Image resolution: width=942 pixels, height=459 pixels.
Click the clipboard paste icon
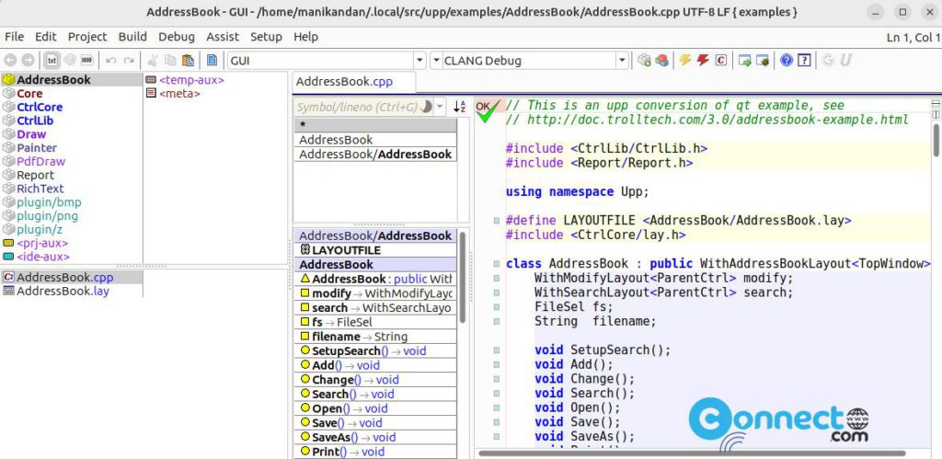point(189,60)
